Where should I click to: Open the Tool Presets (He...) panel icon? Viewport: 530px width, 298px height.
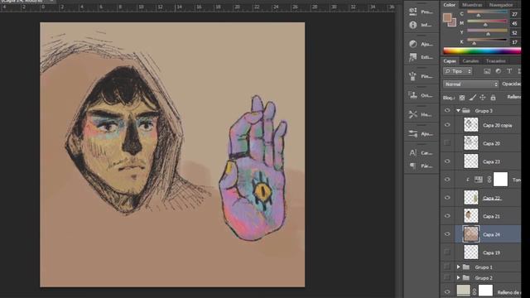pos(412,114)
